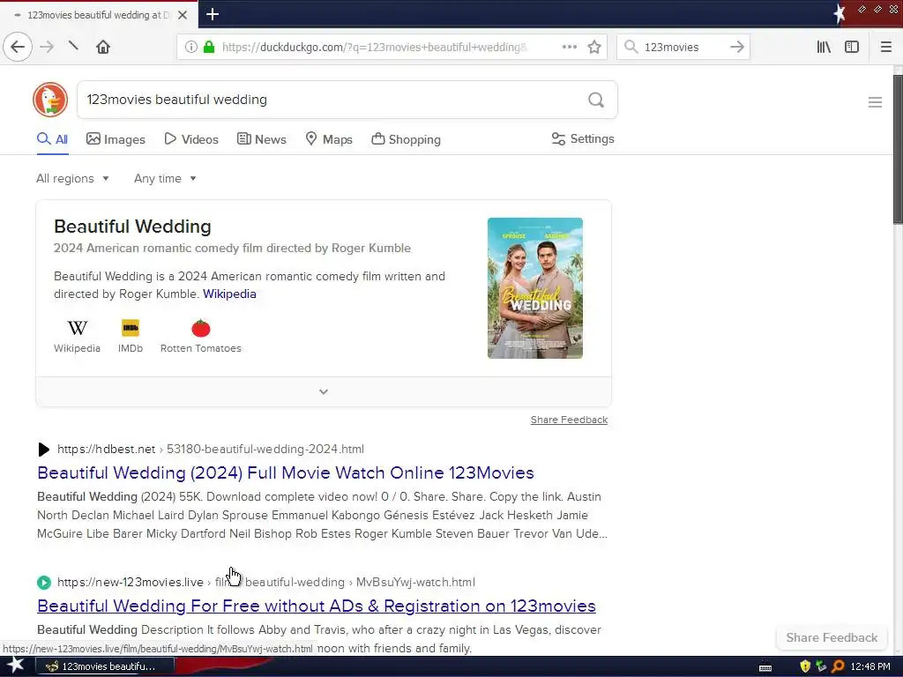
Task: Open a new browser tab
Action: tap(213, 14)
